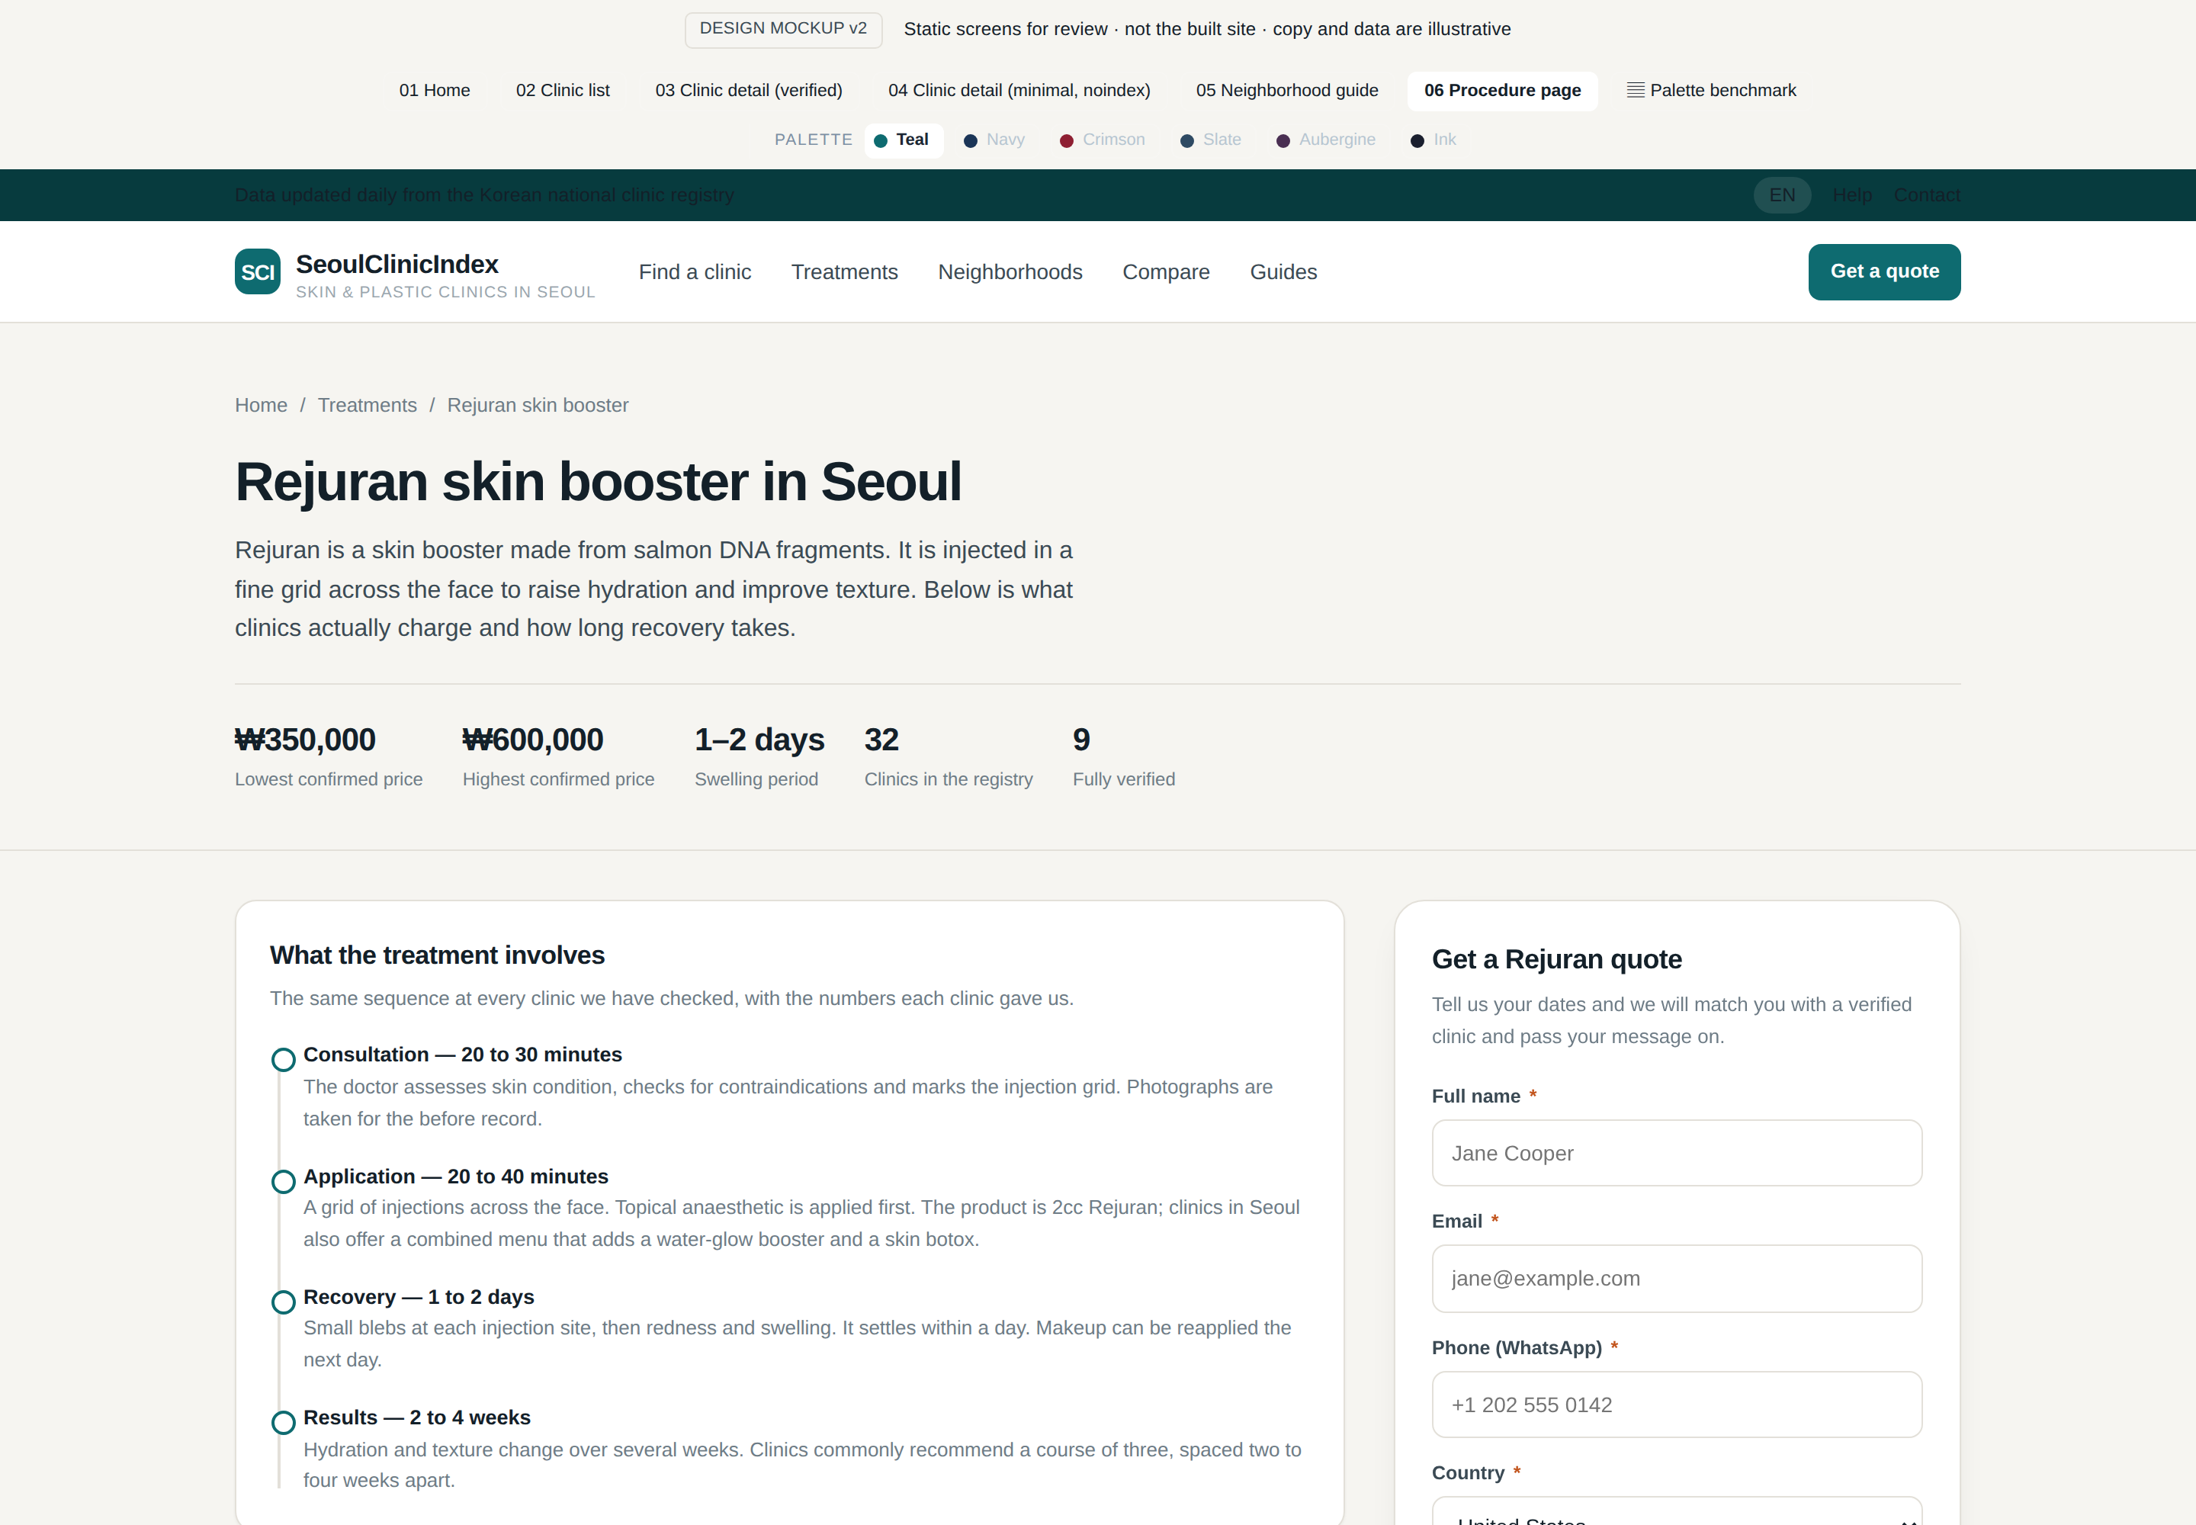
Task: Switch to 04 Clinic detail (minimal, noindex)
Action: (1019, 91)
